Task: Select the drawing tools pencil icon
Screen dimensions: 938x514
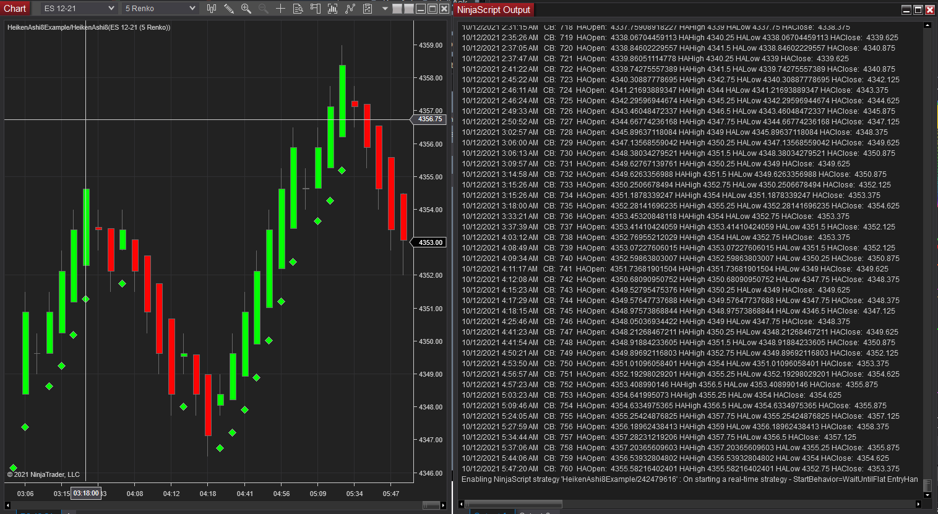Action: pyautogui.click(x=229, y=9)
